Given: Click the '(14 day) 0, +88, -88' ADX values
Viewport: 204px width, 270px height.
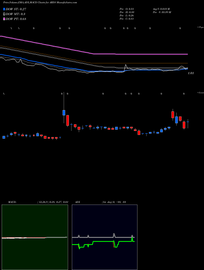Looking at the screenshot, I should [114, 202].
